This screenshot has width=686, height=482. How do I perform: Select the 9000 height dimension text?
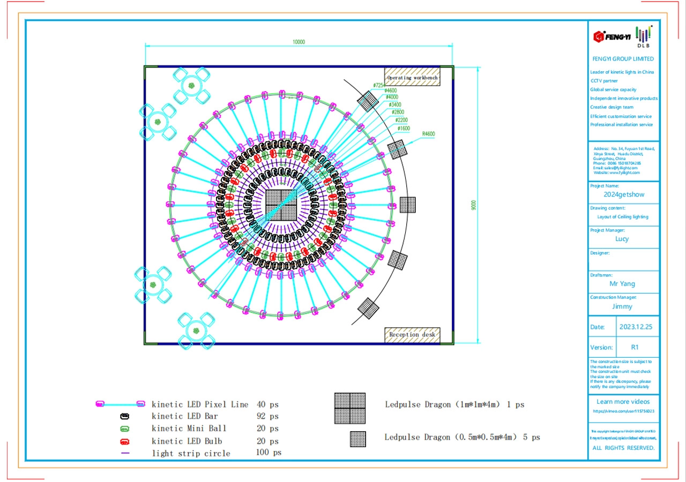click(x=474, y=205)
